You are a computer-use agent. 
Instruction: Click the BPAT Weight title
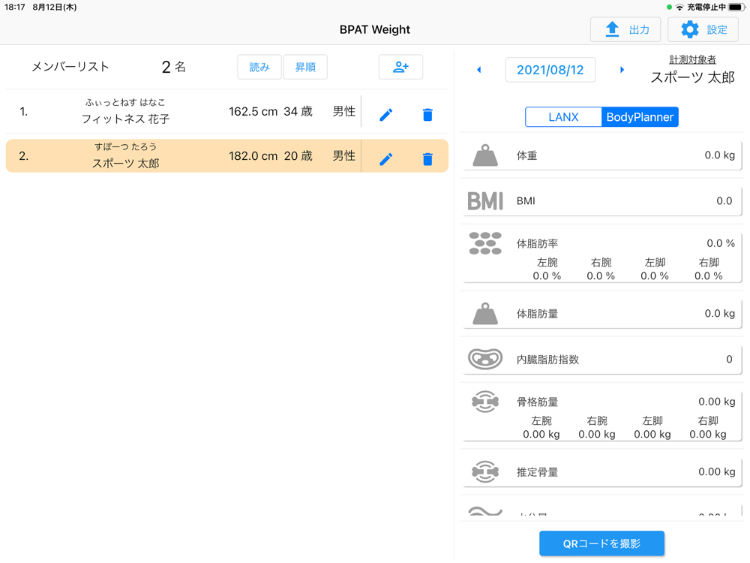point(375,30)
